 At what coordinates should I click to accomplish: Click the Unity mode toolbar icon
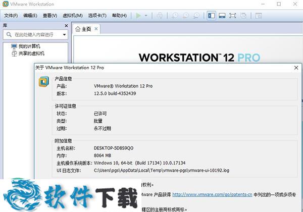coord(243,16)
